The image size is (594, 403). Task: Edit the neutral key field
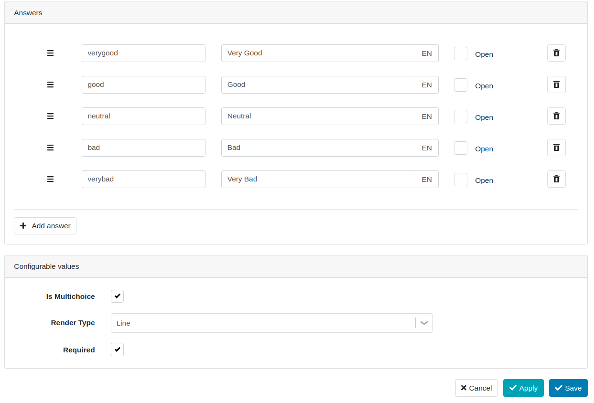tap(143, 116)
